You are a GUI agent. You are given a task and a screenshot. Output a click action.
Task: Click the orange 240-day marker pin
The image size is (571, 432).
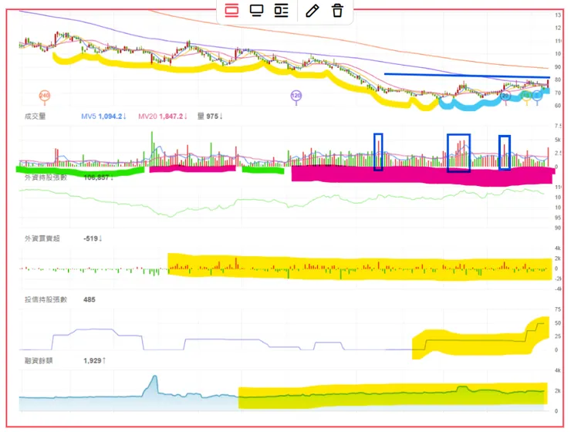(45, 96)
